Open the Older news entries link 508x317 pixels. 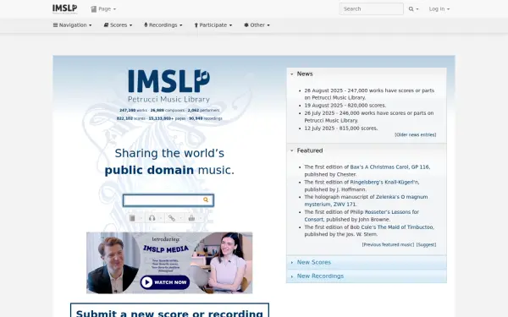416,135
